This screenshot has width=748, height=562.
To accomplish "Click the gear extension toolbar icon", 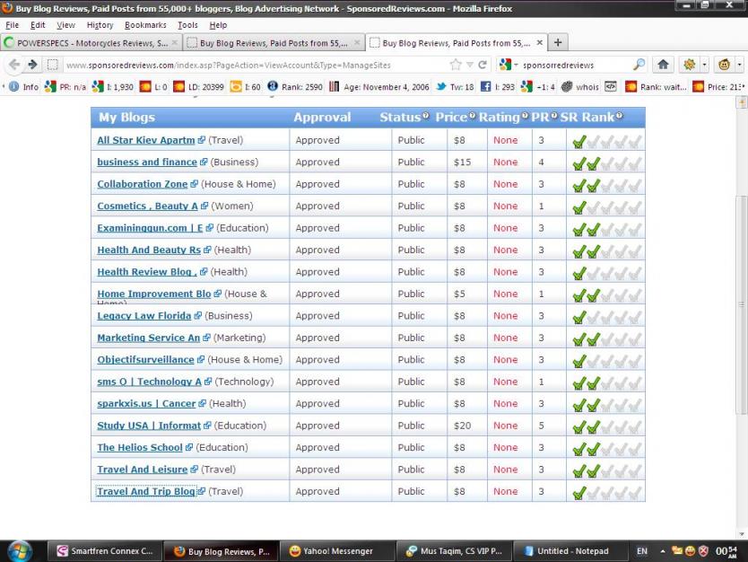I will point(689,65).
